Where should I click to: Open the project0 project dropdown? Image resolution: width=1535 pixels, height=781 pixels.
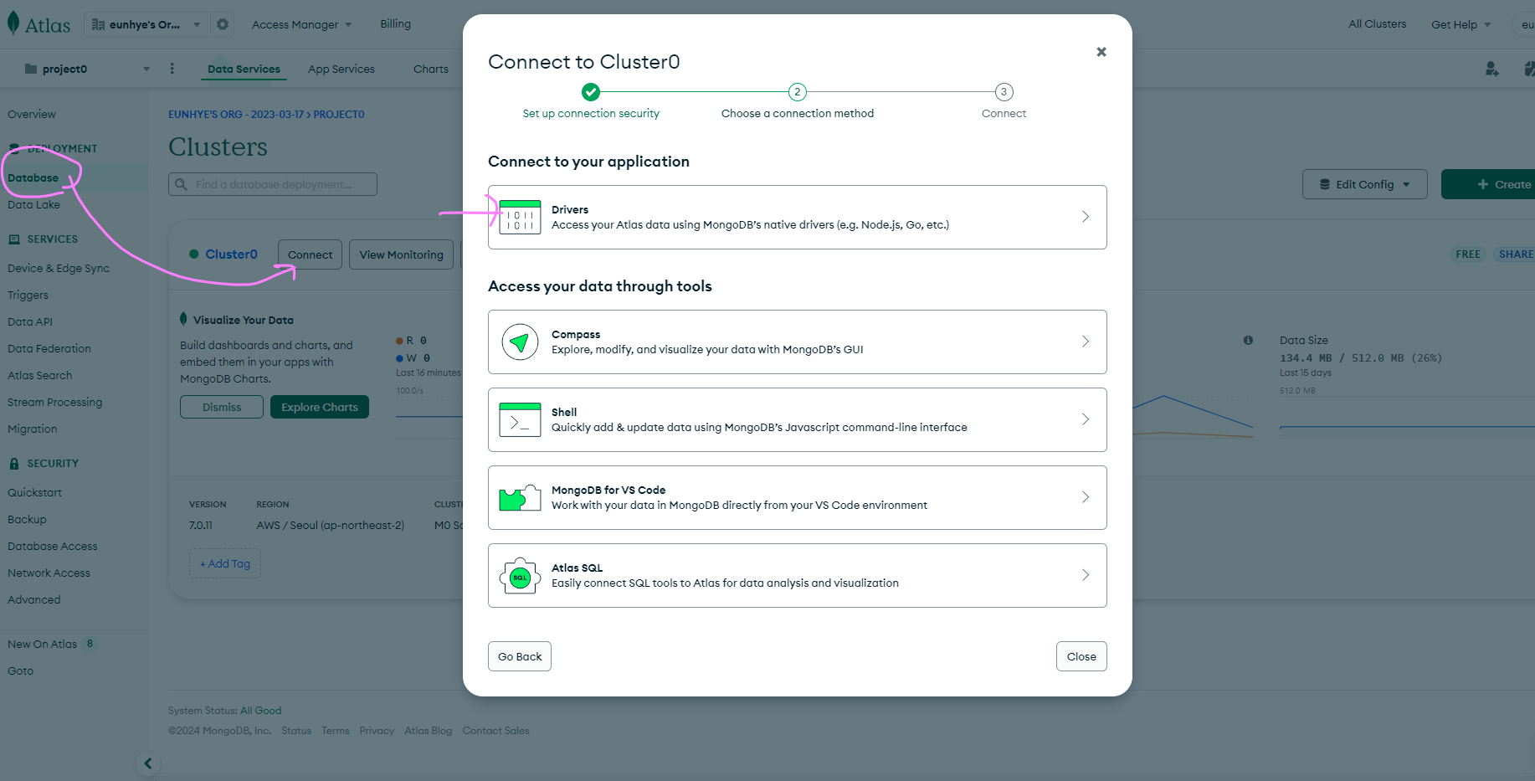88,69
